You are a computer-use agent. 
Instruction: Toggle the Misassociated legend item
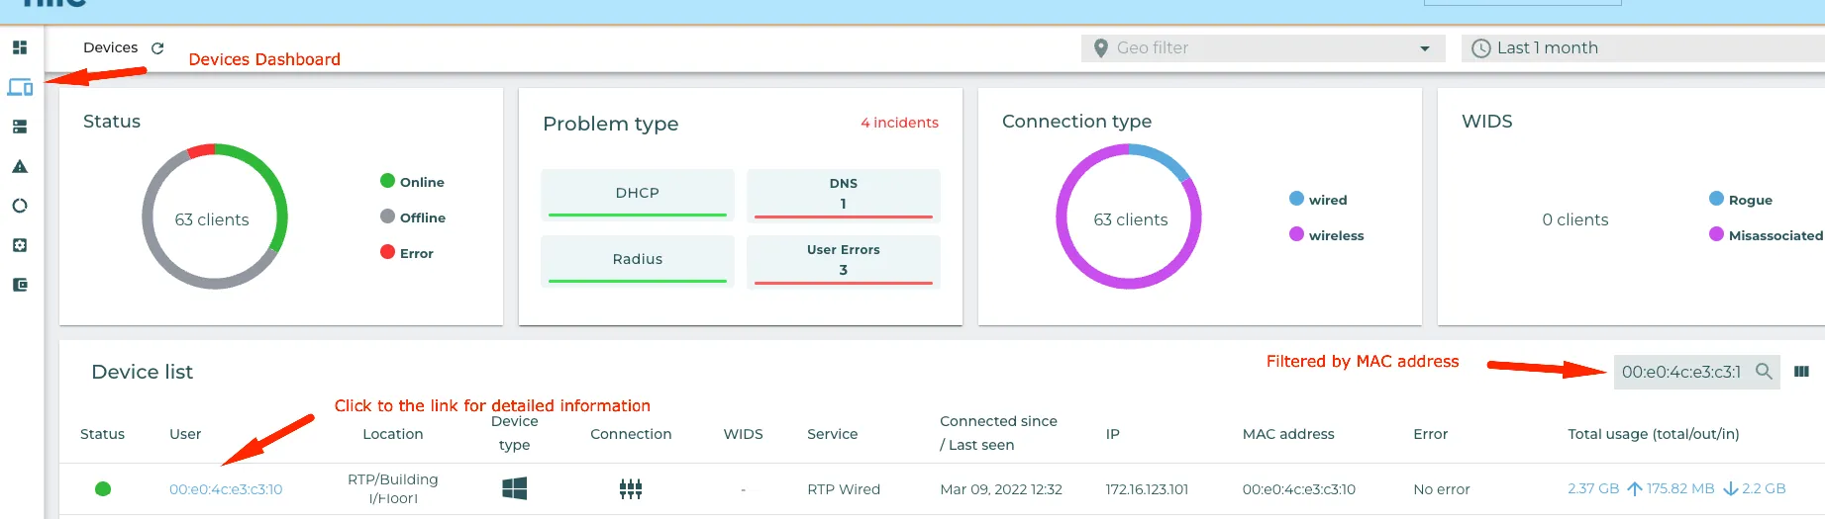pyautogui.click(x=1766, y=235)
